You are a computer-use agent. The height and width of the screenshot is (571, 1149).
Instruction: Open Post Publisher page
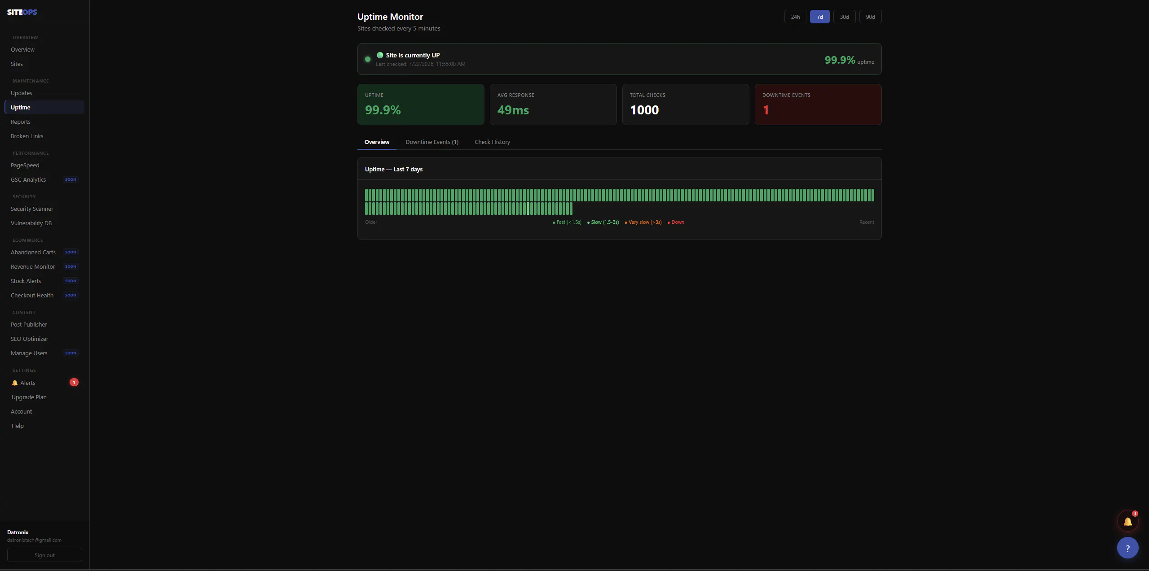[44, 324]
